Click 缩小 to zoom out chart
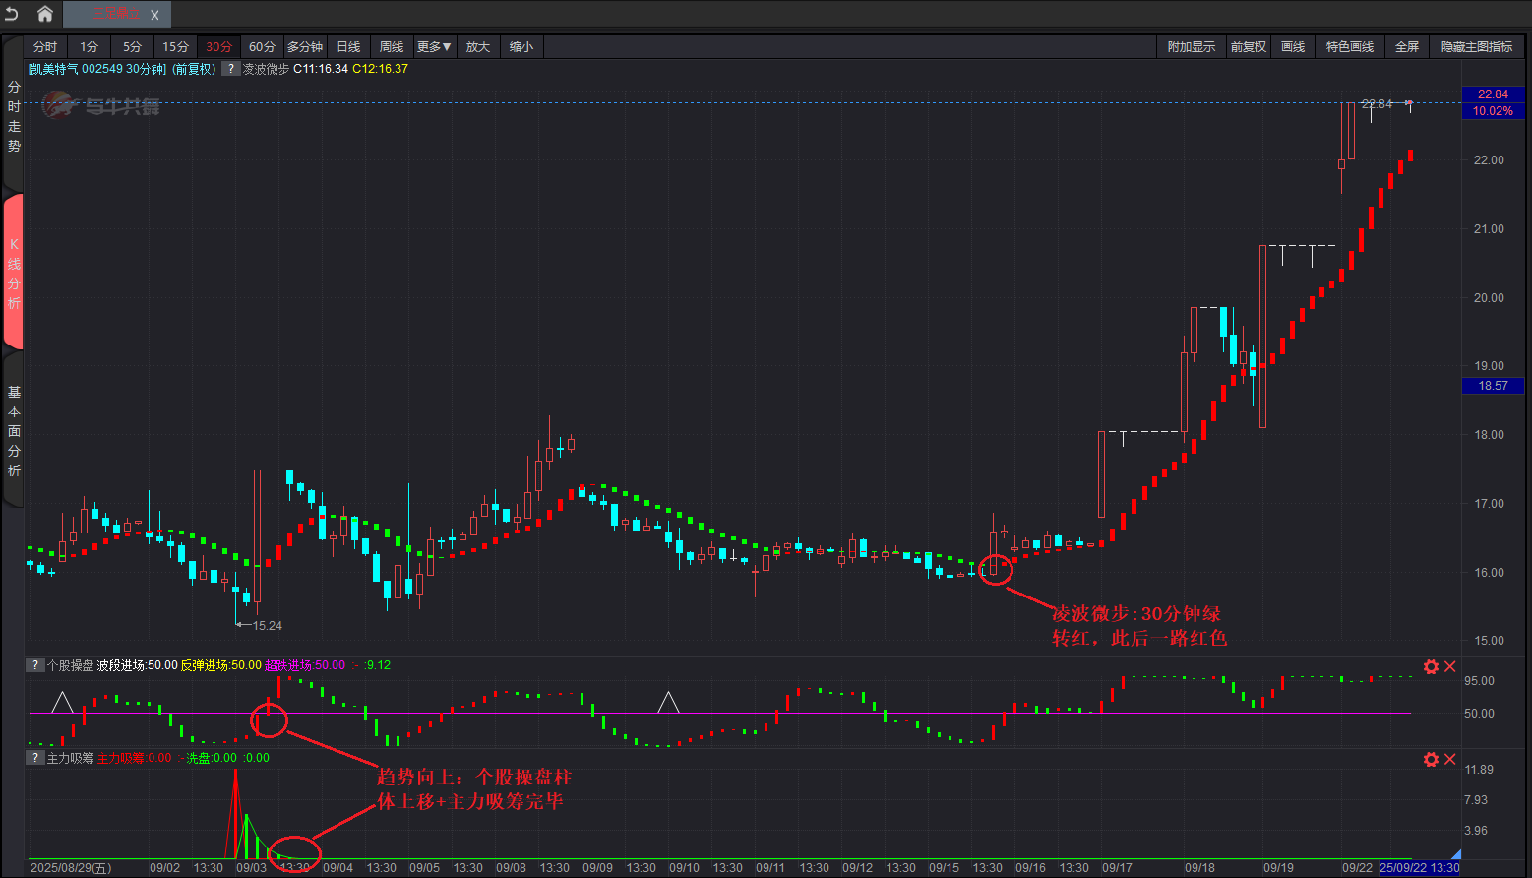The image size is (1532, 878). click(521, 47)
